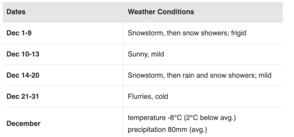This screenshot has width=294, height=137.
Task: Click the Weather Conditions column header
Action: [161, 12]
